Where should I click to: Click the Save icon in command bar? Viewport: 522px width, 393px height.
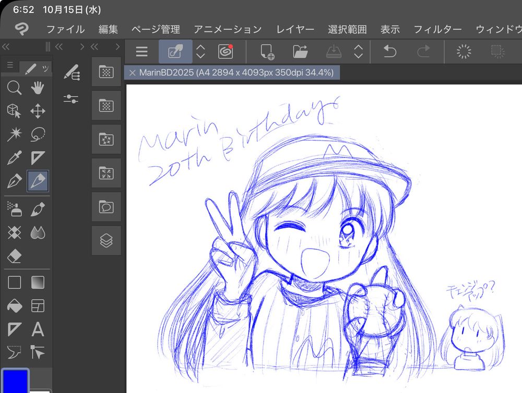(x=334, y=52)
